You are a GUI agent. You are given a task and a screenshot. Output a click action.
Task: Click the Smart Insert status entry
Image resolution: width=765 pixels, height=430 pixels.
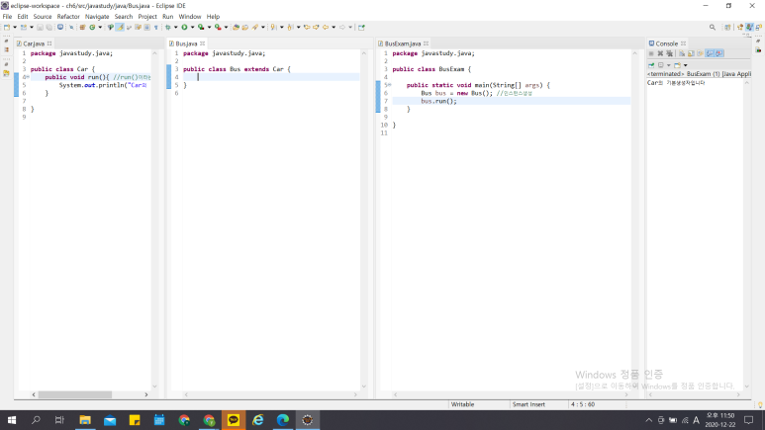[528, 404]
